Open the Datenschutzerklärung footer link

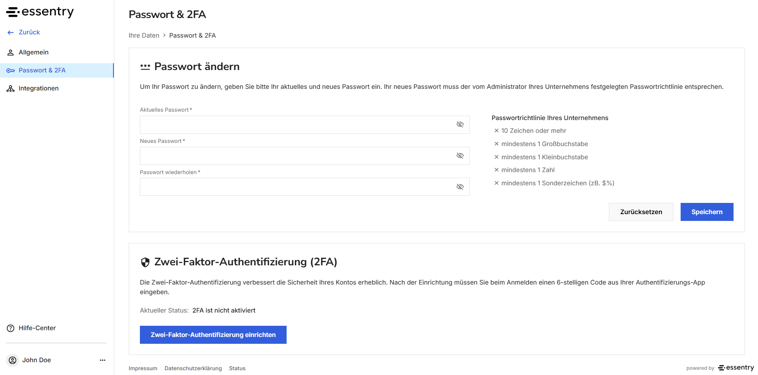pos(193,369)
